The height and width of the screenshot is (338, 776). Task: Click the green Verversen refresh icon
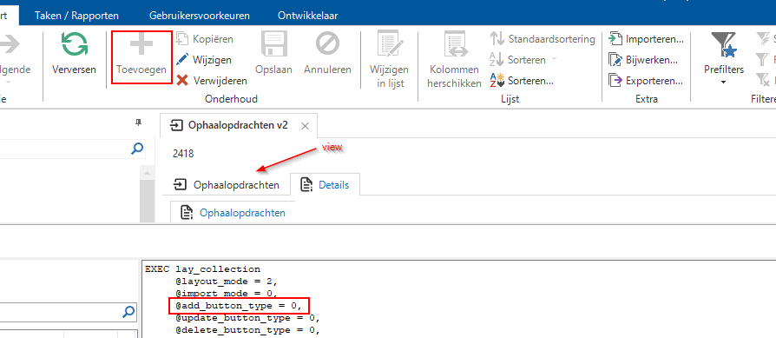point(75,44)
